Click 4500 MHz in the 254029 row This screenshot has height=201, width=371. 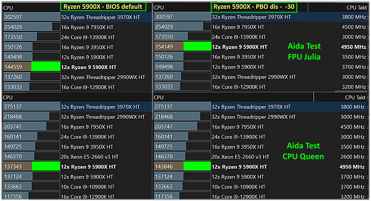point(354,27)
